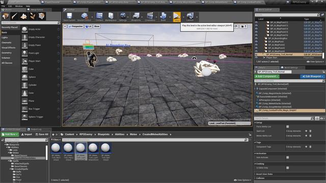
Task: Add element to Spell List
Action: 306,131
